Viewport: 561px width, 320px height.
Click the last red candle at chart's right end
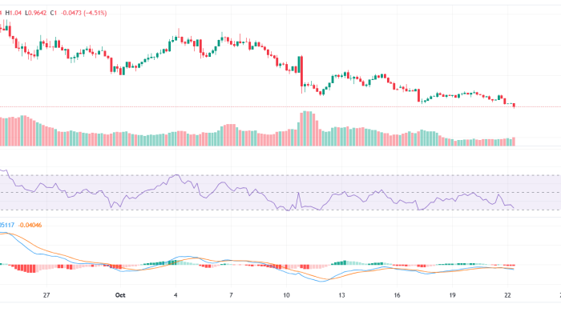(514, 105)
